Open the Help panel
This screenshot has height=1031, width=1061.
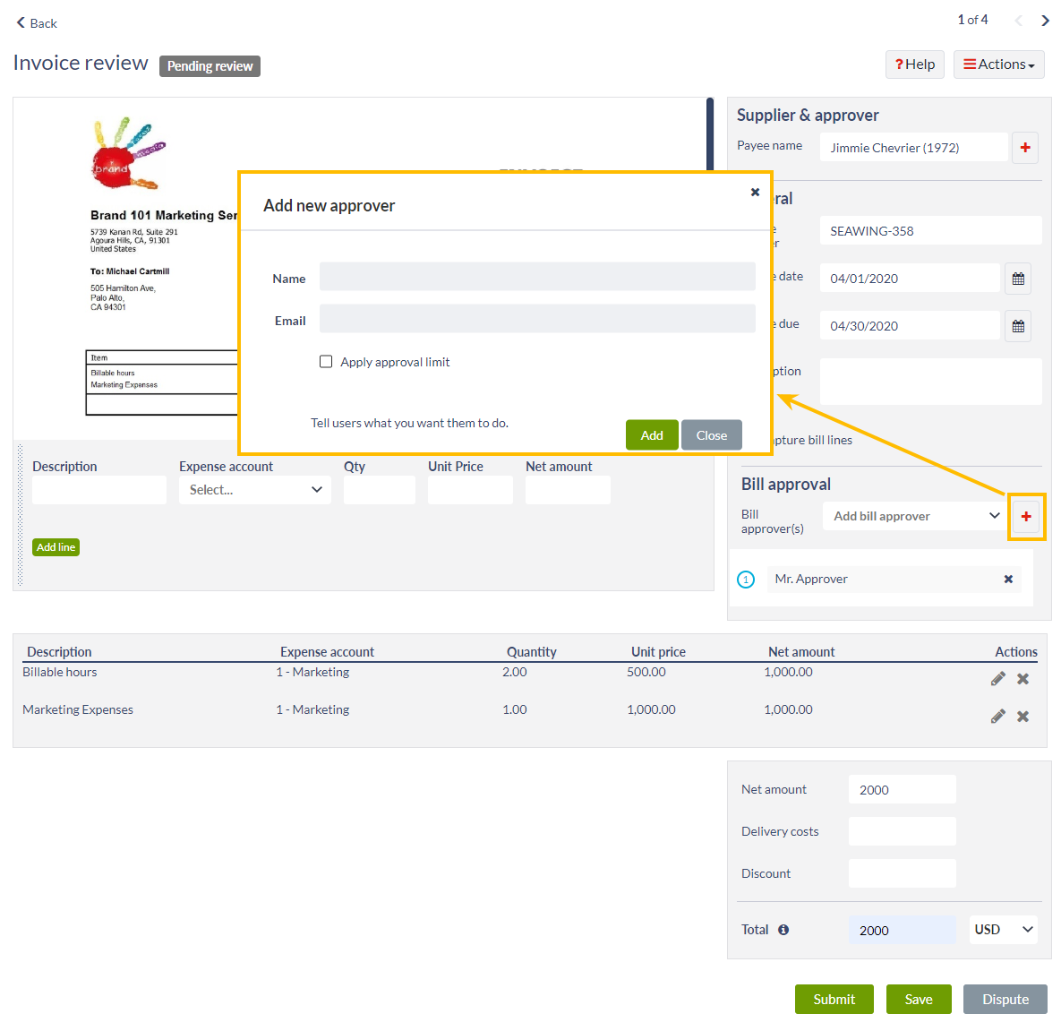[914, 64]
